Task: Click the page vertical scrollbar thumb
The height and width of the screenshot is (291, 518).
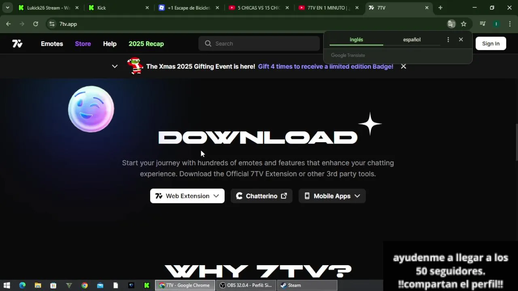Action: point(516,142)
